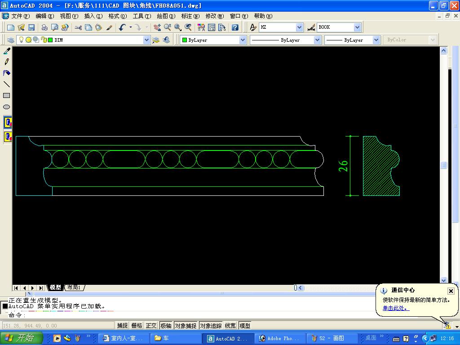Image resolution: width=460 pixels, height=345 pixels.
Task: Select the line tool in left toolbar
Action: pyautogui.click(x=7, y=84)
